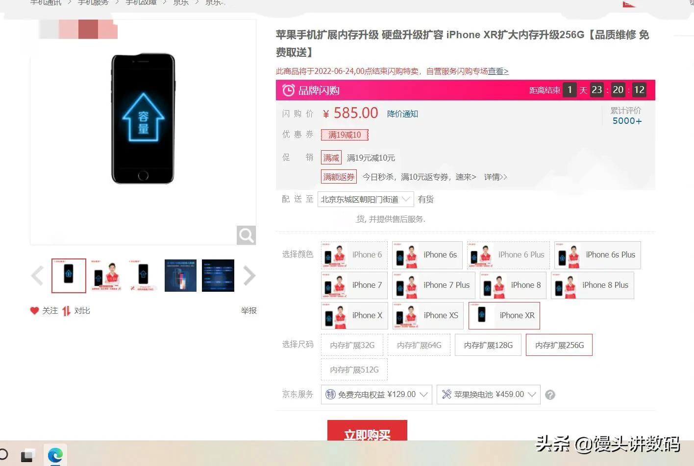Click the magnifier zoom icon on product image
Viewport: 694px width, 466px height.
point(246,235)
